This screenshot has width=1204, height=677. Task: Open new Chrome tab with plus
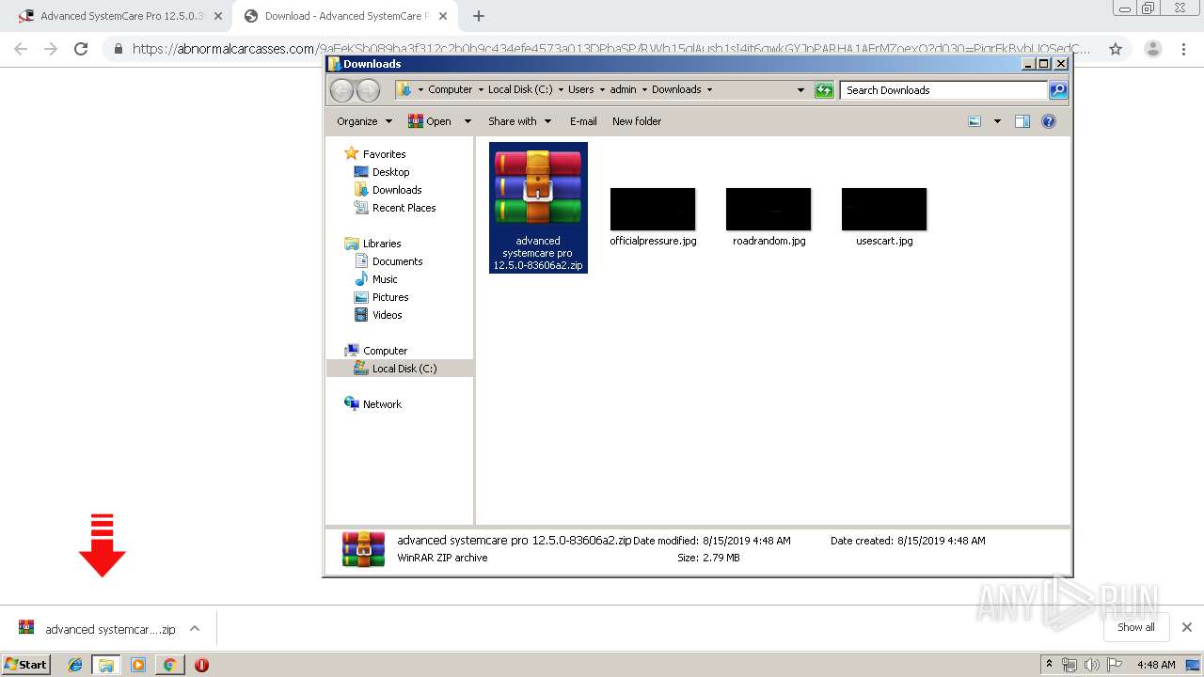click(479, 16)
